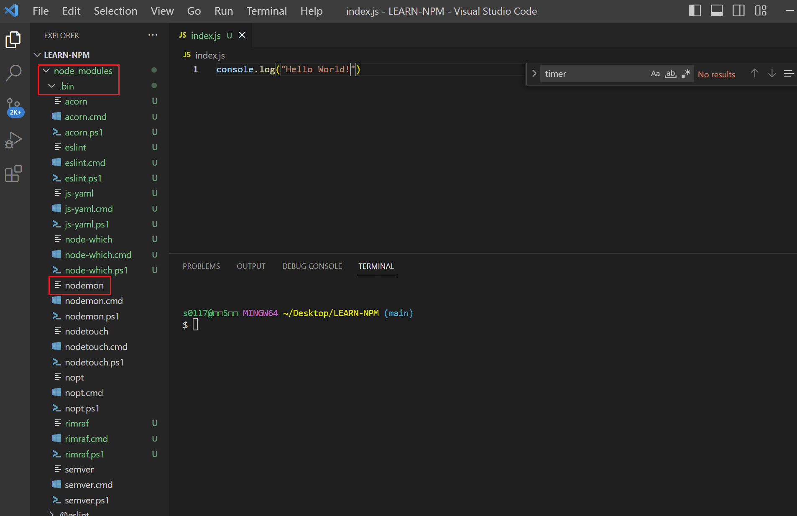Open semver.ps1 file
Image resolution: width=797 pixels, height=516 pixels.
100,500
